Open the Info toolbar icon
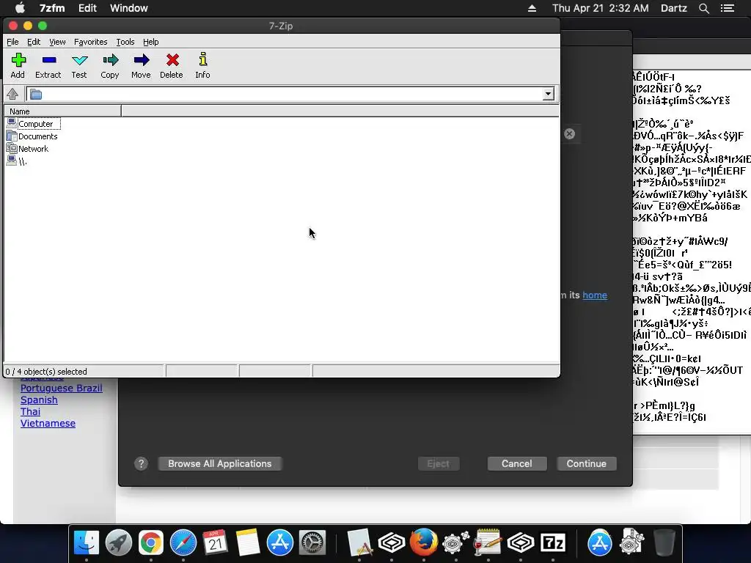Viewport: 751px width, 563px height. click(x=203, y=59)
